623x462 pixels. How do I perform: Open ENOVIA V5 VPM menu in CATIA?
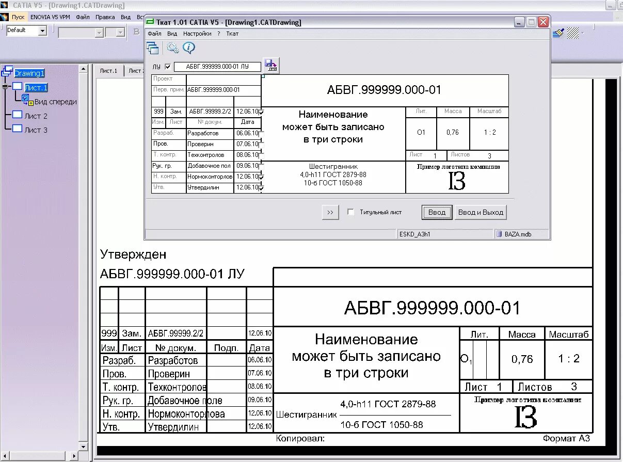click(x=50, y=17)
